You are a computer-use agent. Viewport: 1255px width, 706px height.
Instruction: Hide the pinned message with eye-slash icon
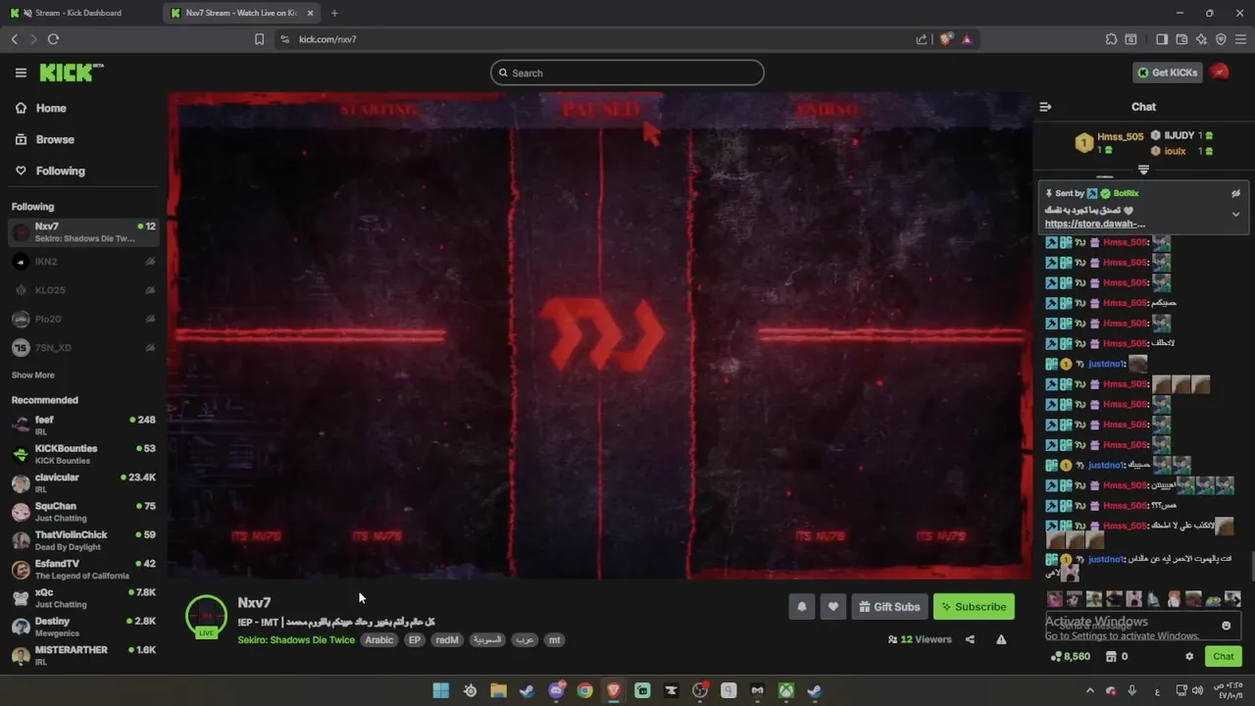click(1235, 193)
